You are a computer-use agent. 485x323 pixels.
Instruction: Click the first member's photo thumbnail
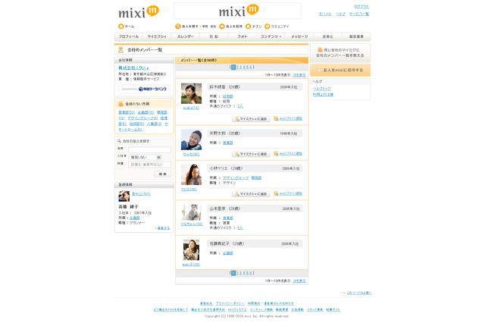click(191, 93)
